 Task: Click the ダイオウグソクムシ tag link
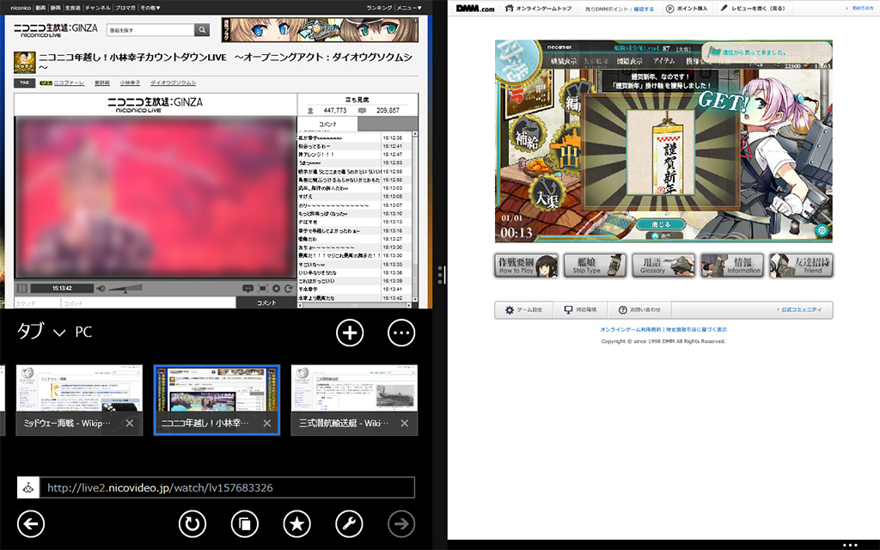[x=173, y=83]
